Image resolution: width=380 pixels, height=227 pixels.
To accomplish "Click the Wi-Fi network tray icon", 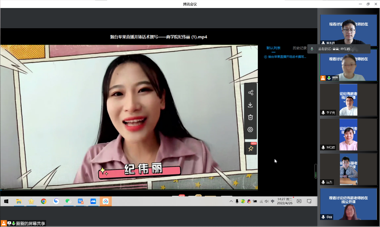I will [x=261, y=201].
